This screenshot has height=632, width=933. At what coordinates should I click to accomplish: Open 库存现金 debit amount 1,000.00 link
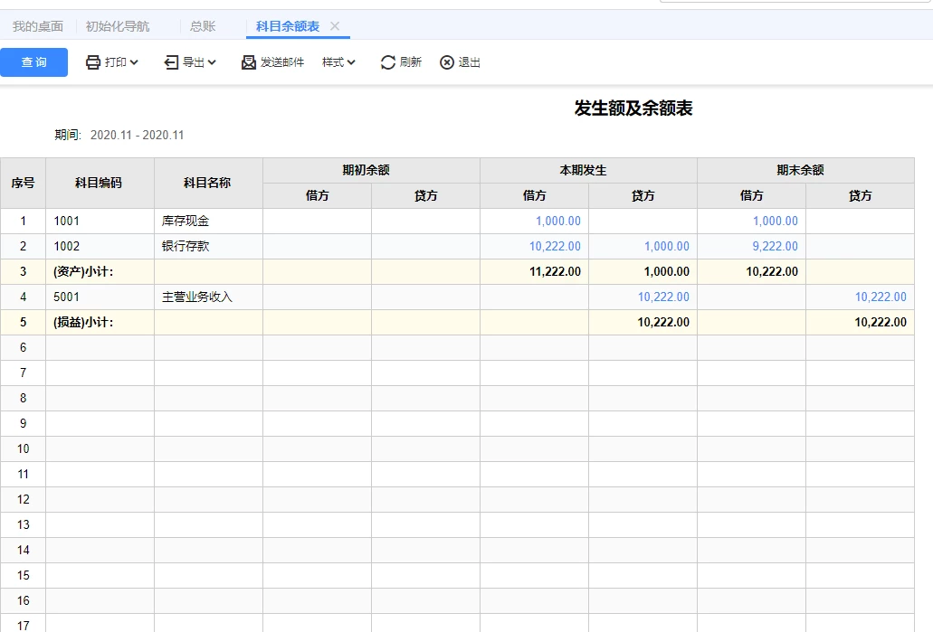pyautogui.click(x=557, y=221)
